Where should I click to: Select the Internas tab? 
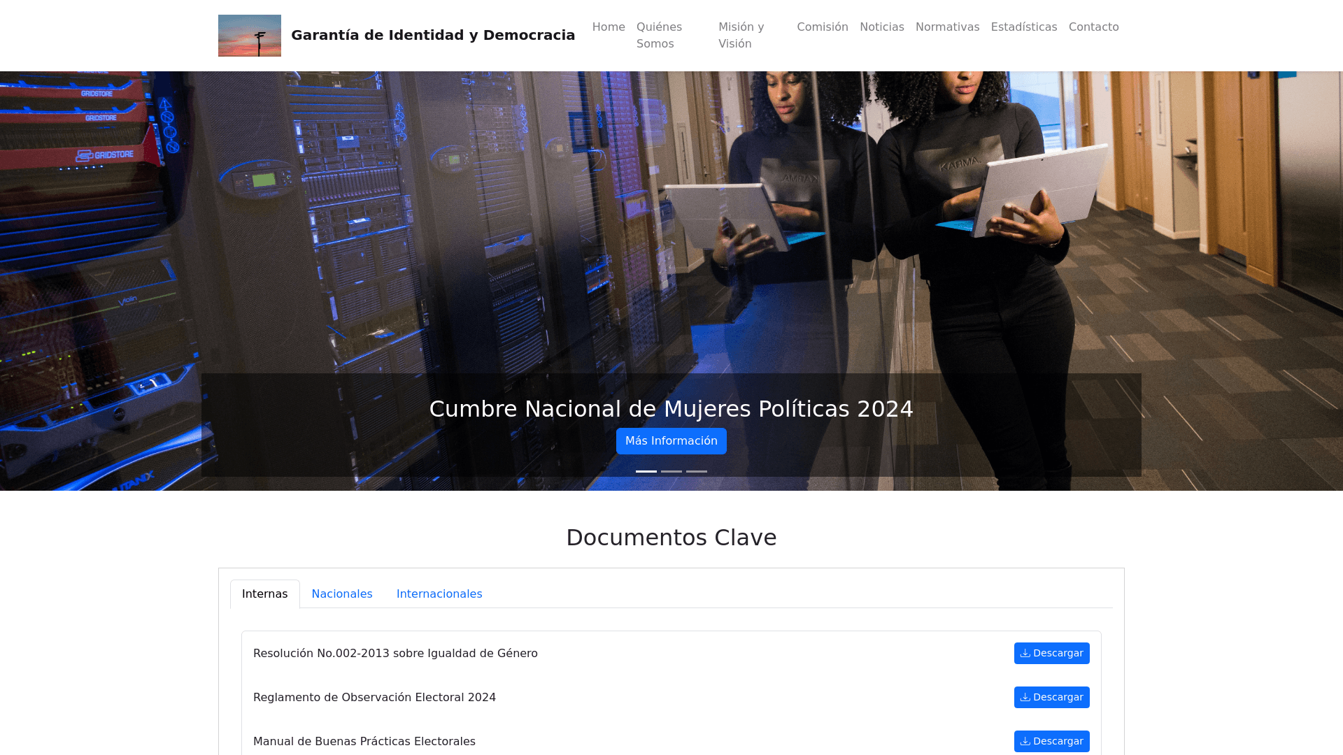(264, 594)
